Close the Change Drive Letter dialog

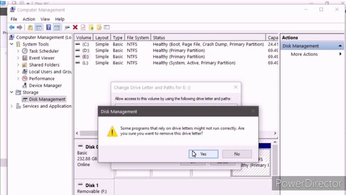[236, 87]
